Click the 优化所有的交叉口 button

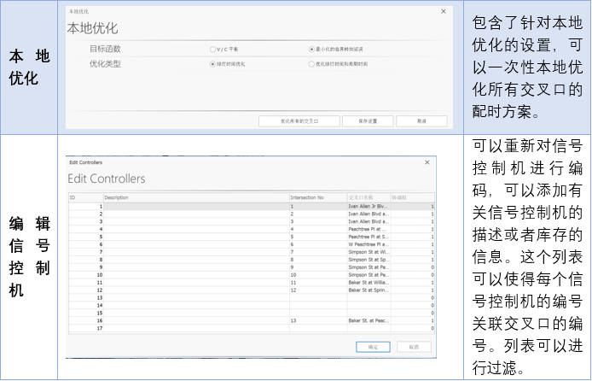click(299, 121)
